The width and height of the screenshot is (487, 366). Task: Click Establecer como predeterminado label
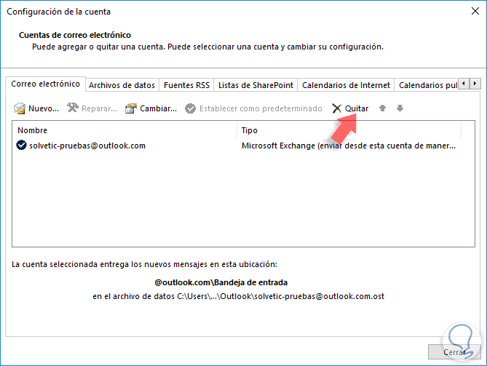click(x=261, y=108)
